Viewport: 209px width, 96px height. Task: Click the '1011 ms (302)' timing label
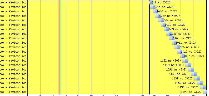[186, 43]
